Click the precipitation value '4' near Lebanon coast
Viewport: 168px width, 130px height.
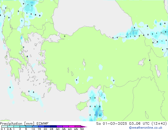tap(100, 115)
